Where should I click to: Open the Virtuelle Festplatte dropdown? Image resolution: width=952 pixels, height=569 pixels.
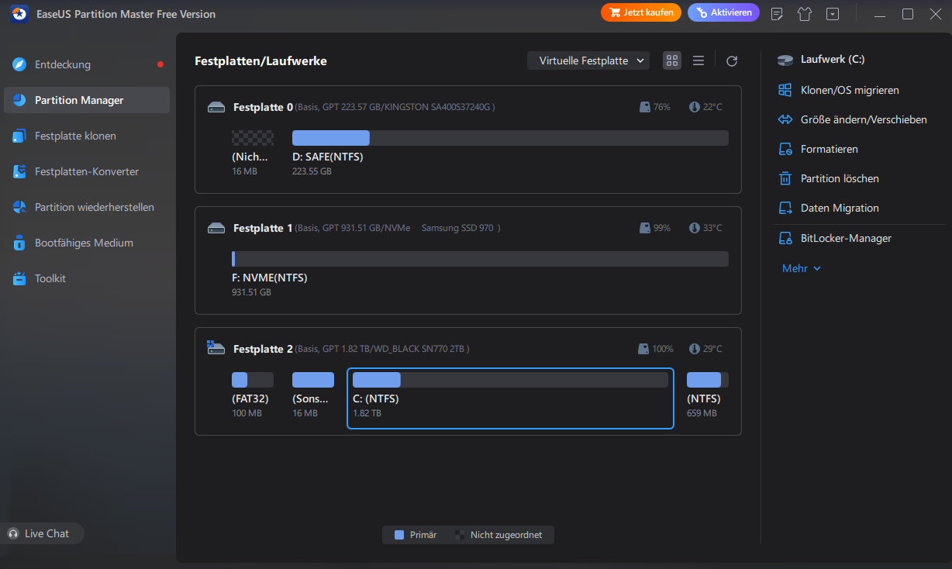click(x=588, y=60)
